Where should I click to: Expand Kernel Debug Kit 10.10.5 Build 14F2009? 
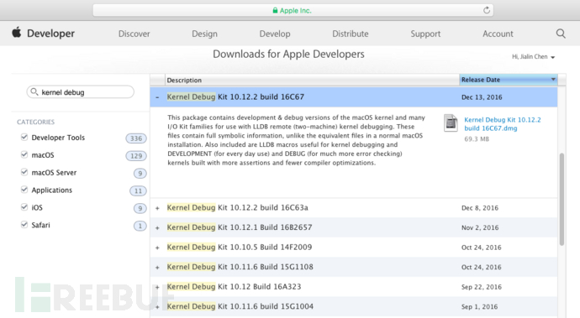click(x=157, y=248)
